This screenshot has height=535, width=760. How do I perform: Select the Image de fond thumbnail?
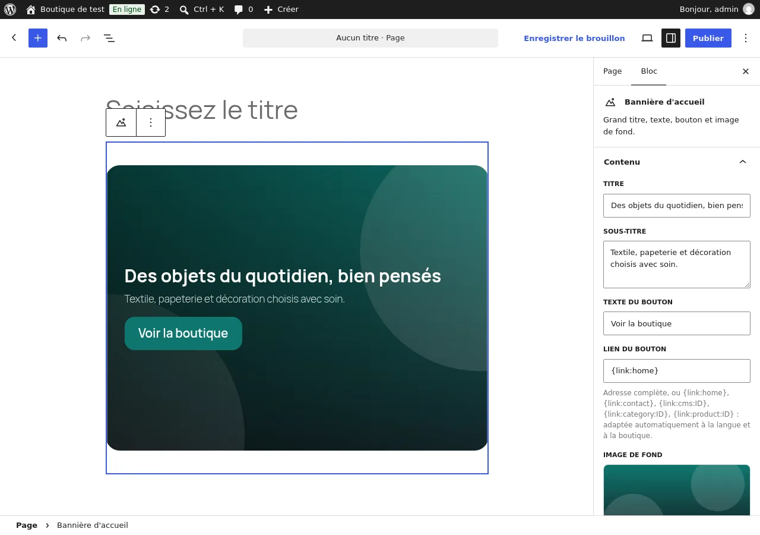click(x=677, y=490)
